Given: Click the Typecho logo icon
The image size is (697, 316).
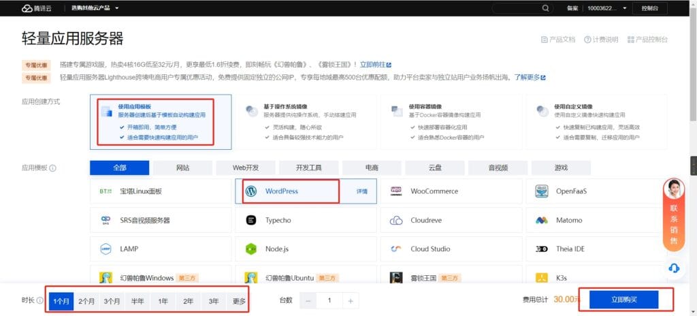Looking at the screenshot, I should point(251,220).
